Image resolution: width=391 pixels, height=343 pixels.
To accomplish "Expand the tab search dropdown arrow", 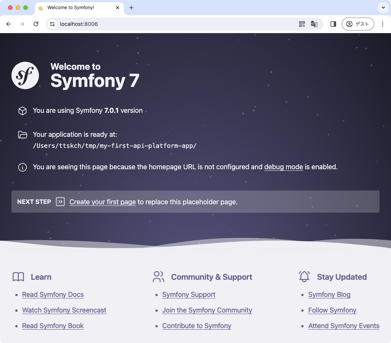I will pyautogui.click(x=383, y=8).
